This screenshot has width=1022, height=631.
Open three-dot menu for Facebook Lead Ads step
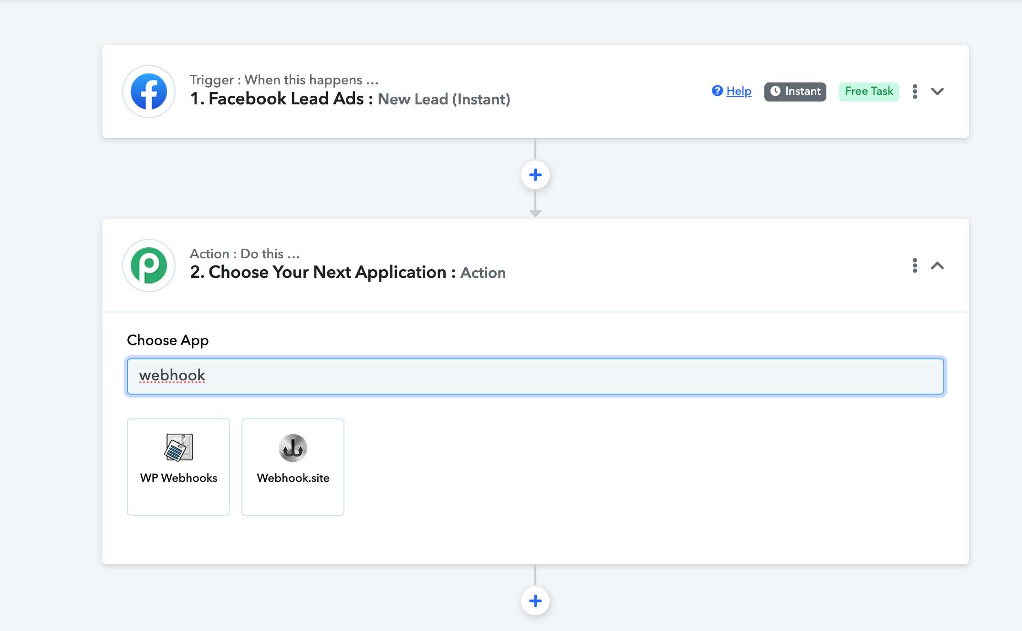pos(915,92)
